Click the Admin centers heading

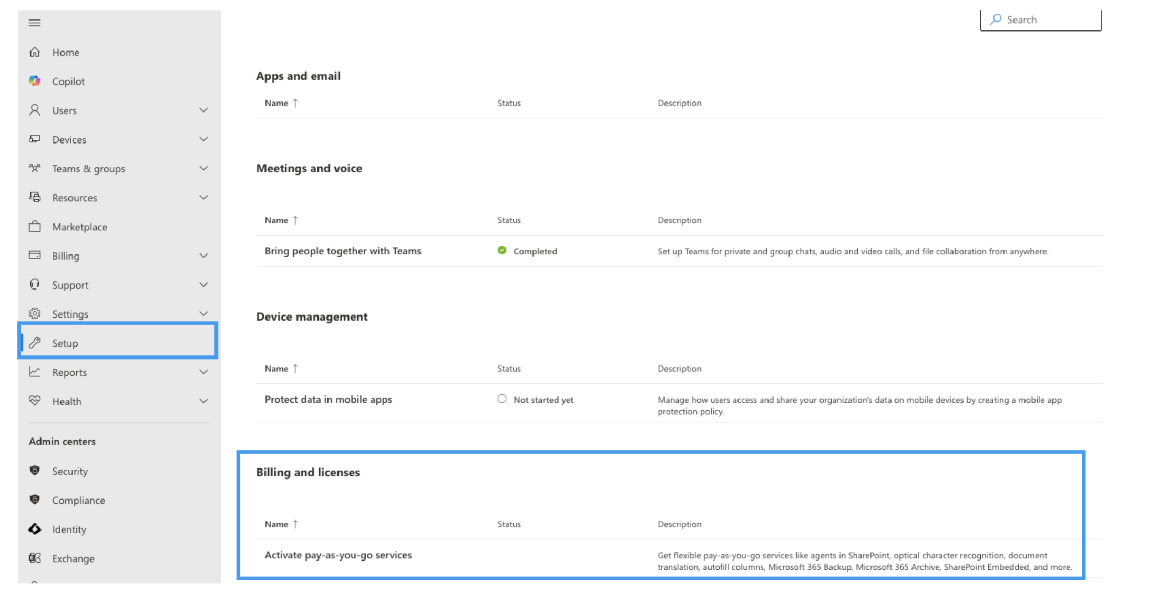pos(62,441)
